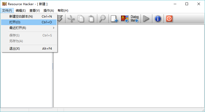Click the red power exit icon

tap(169, 19)
